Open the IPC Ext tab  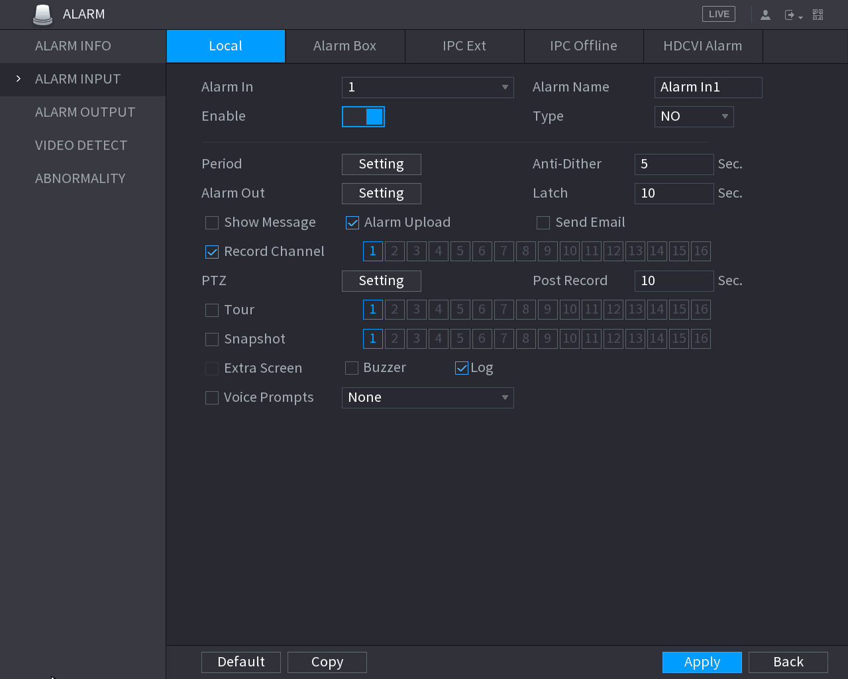464,46
